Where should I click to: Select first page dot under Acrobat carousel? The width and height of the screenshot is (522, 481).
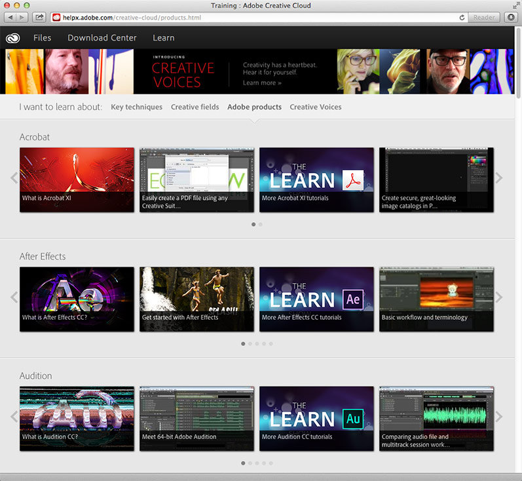coord(253,225)
